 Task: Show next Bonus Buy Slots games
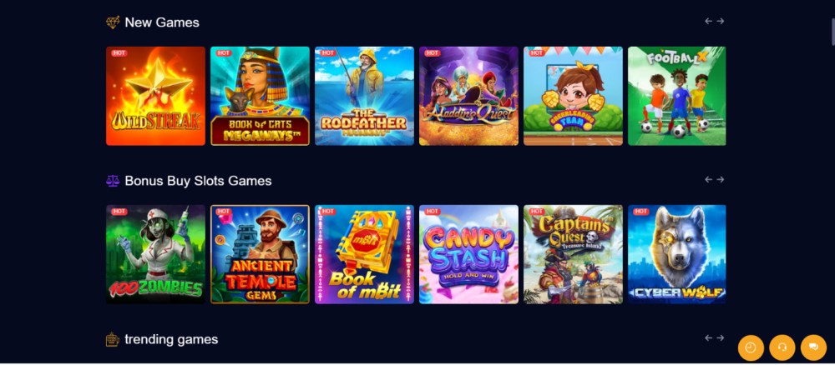pyautogui.click(x=720, y=179)
